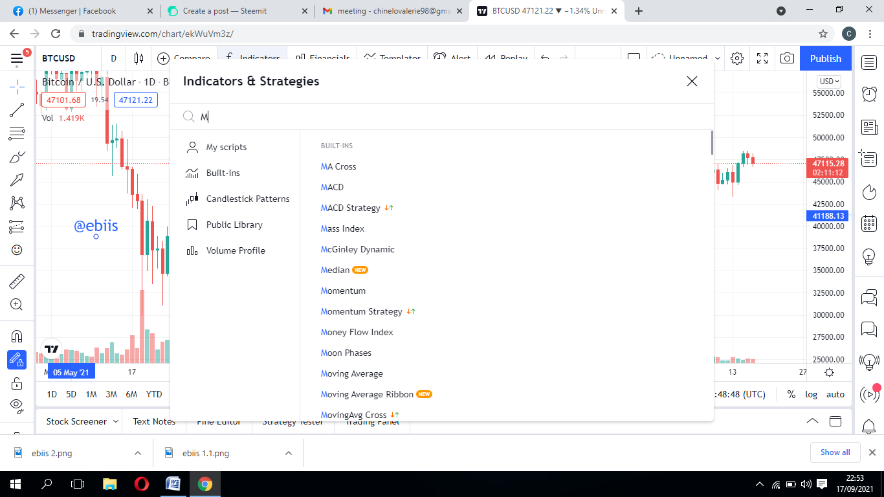Open the watchlist panel icon
Viewport: 884px width, 497px height.
coord(869,63)
